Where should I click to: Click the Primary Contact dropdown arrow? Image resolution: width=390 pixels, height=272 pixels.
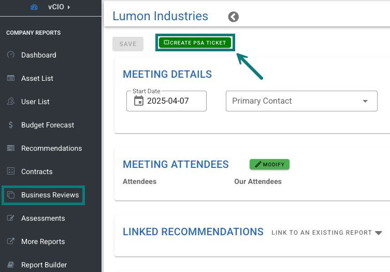pos(365,101)
